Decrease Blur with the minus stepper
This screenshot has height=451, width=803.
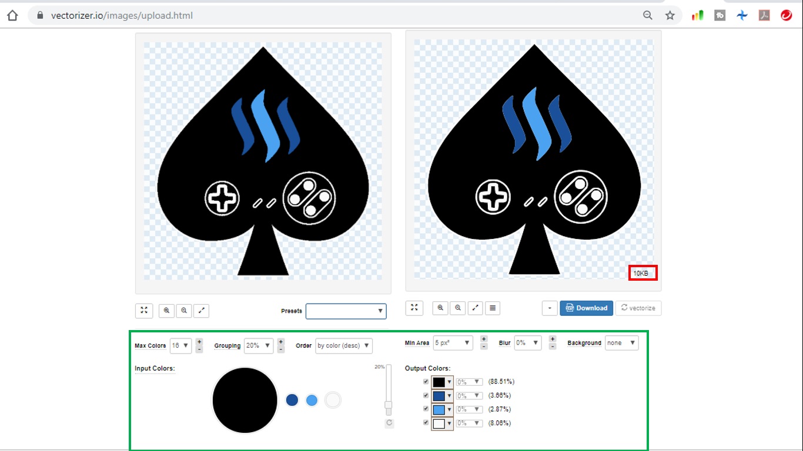tap(553, 346)
